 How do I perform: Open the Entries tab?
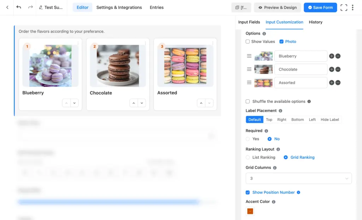[157, 7]
